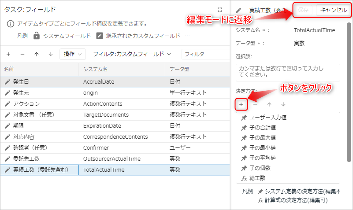
Task: Move selected field down with left toolbar arrow
Action: point(51,54)
